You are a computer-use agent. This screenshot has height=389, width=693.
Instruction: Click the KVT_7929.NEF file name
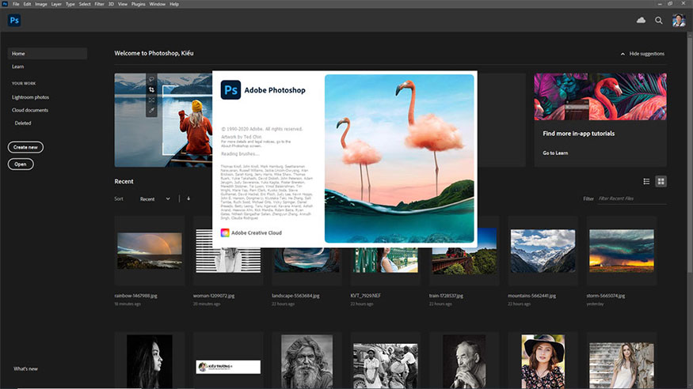[x=365, y=296]
